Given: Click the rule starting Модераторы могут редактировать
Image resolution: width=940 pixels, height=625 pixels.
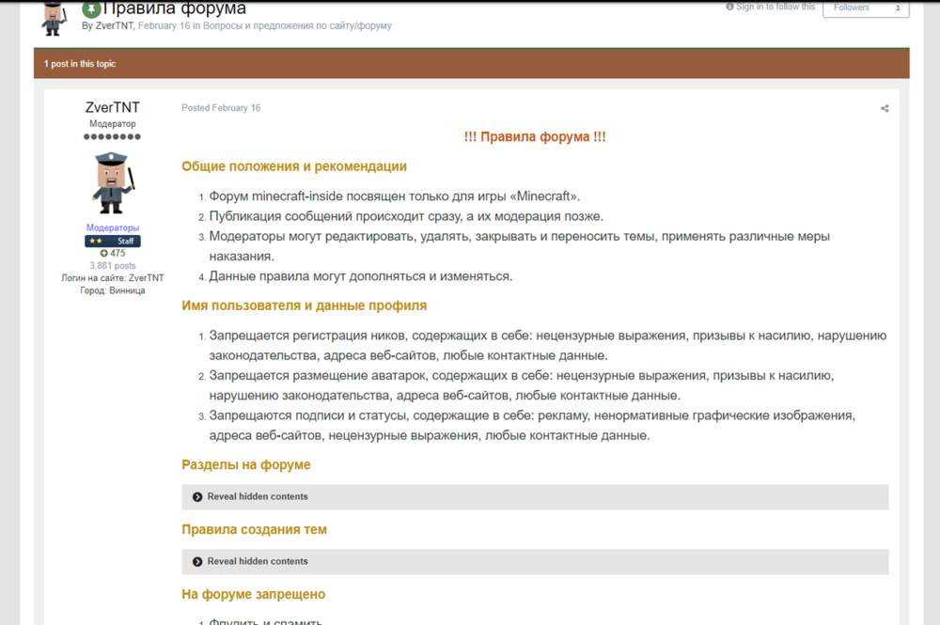Looking at the screenshot, I should point(519,246).
